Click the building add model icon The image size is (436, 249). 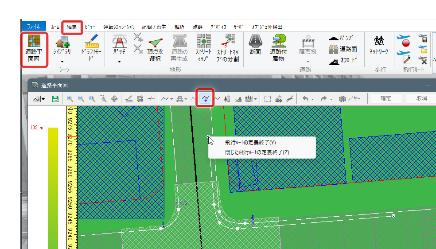pos(279,99)
